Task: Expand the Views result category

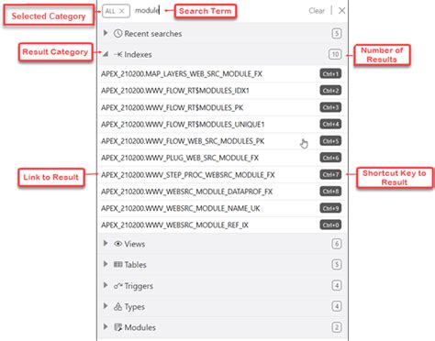Action: pos(106,243)
